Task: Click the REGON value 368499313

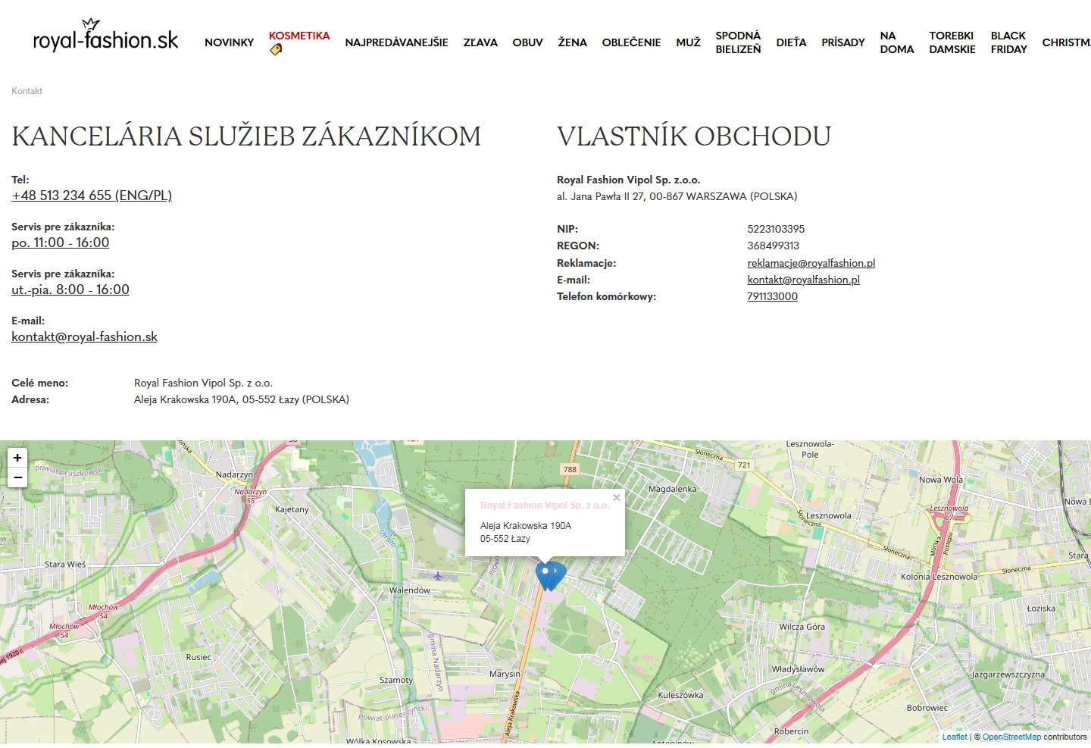Action: pos(773,246)
